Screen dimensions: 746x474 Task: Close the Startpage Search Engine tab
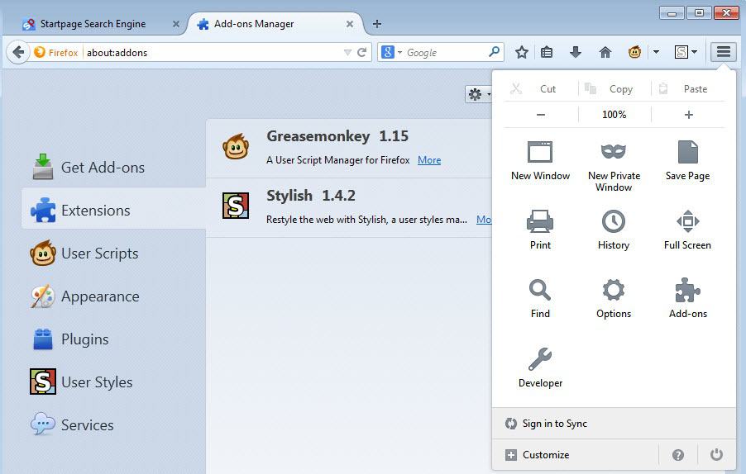point(176,24)
